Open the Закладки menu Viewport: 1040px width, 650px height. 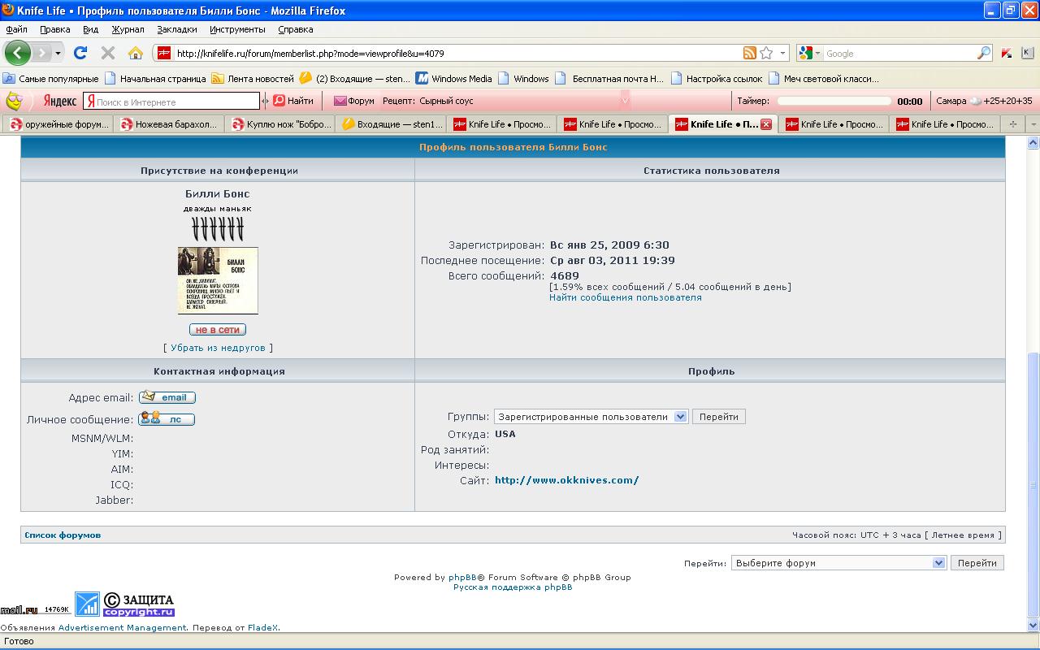point(176,29)
